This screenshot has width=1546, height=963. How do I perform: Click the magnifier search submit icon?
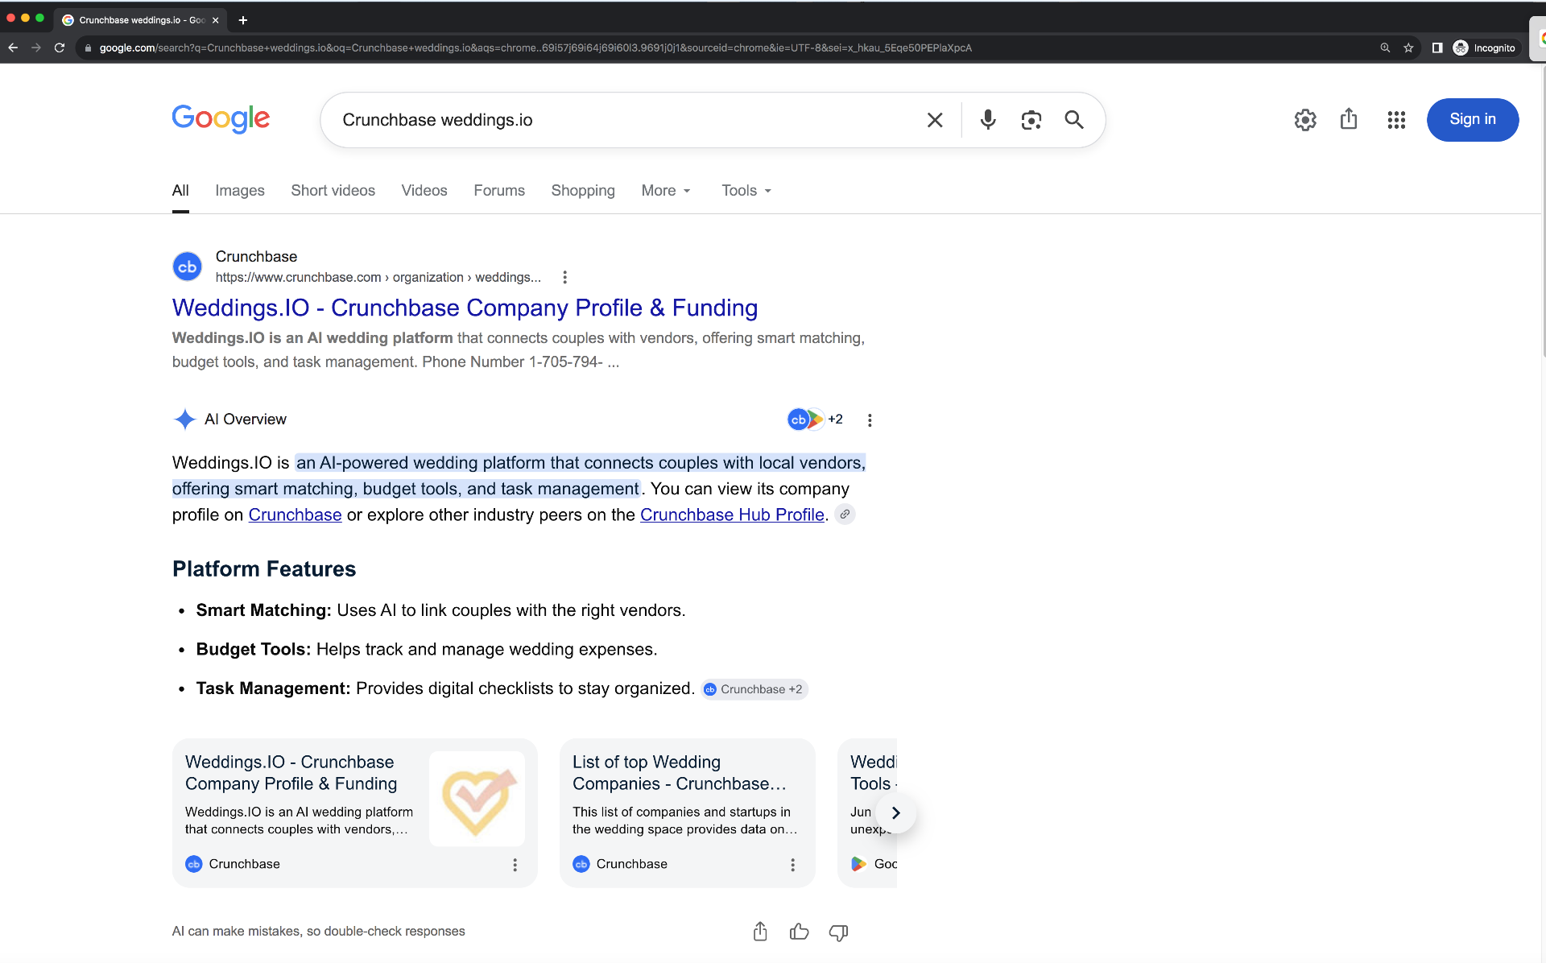[x=1073, y=120]
